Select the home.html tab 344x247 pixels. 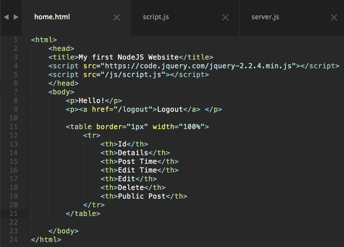tap(52, 17)
